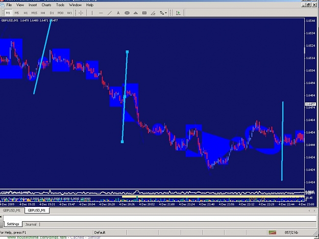The width and height of the screenshot is (319, 239).
Task: Switch chart to M5 timeframe
Action: click(x=17, y=13)
